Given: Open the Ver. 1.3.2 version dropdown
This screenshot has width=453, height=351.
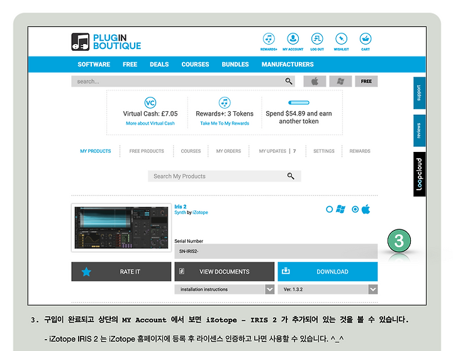Looking at the screenshot, I should point(328,289).
